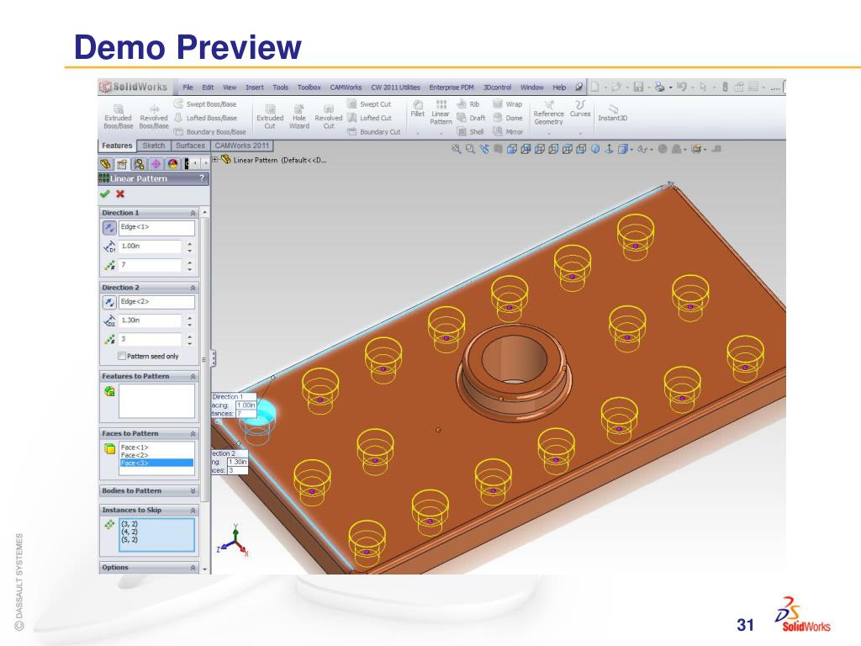
Task: Click the Extruded Boss/Base tool
Action: coord(118,117)
